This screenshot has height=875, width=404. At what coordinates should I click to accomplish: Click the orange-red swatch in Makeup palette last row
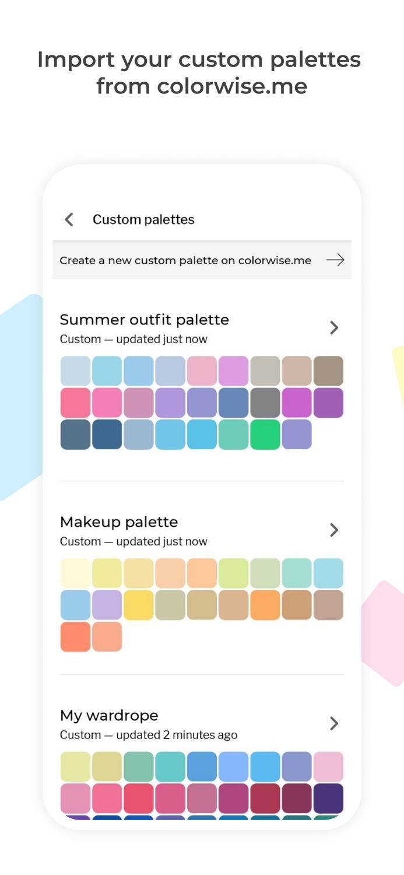pyautogui.click(x=75, y=636)
